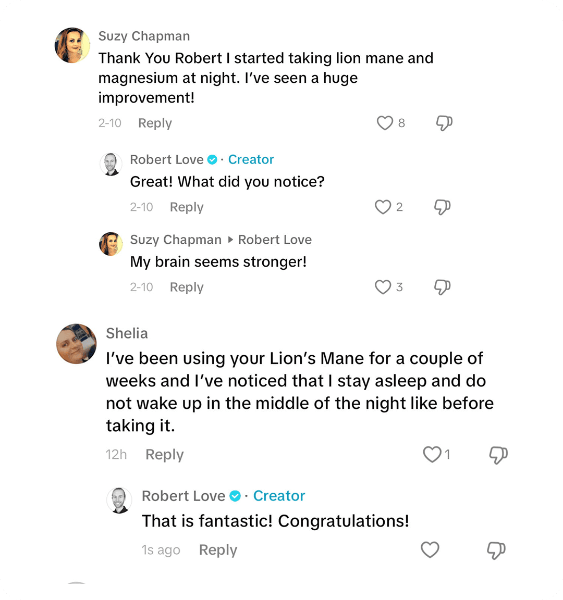
Task: Reply to Shelia's Lion's Mane comment
Action: pyautogui.click(x=165, y=455)
